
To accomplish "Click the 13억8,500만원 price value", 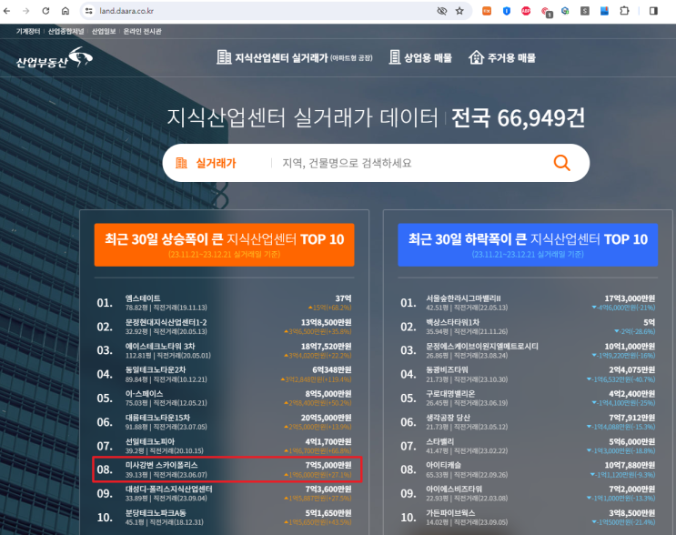I will pos(326,322).
